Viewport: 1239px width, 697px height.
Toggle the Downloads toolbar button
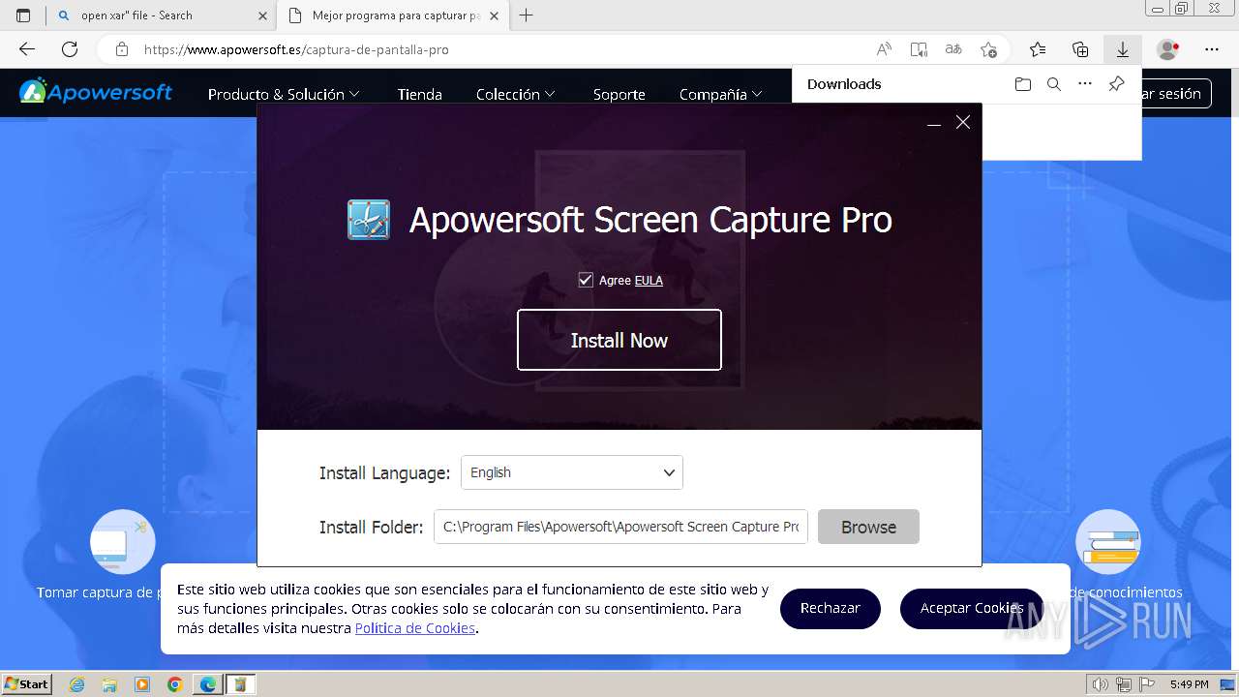click(1123, 49)
